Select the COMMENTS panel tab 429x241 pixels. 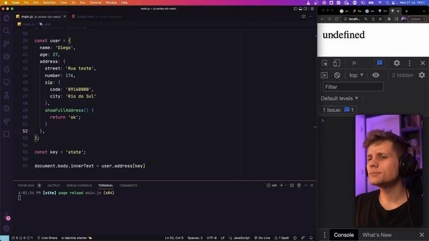click(x=128, y=185)
